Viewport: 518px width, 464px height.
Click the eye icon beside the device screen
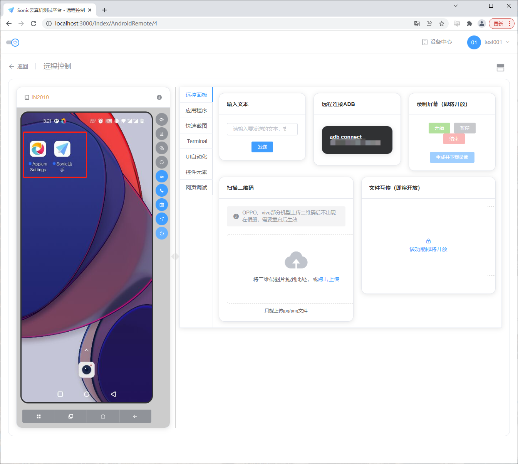[x=162, y=120]
